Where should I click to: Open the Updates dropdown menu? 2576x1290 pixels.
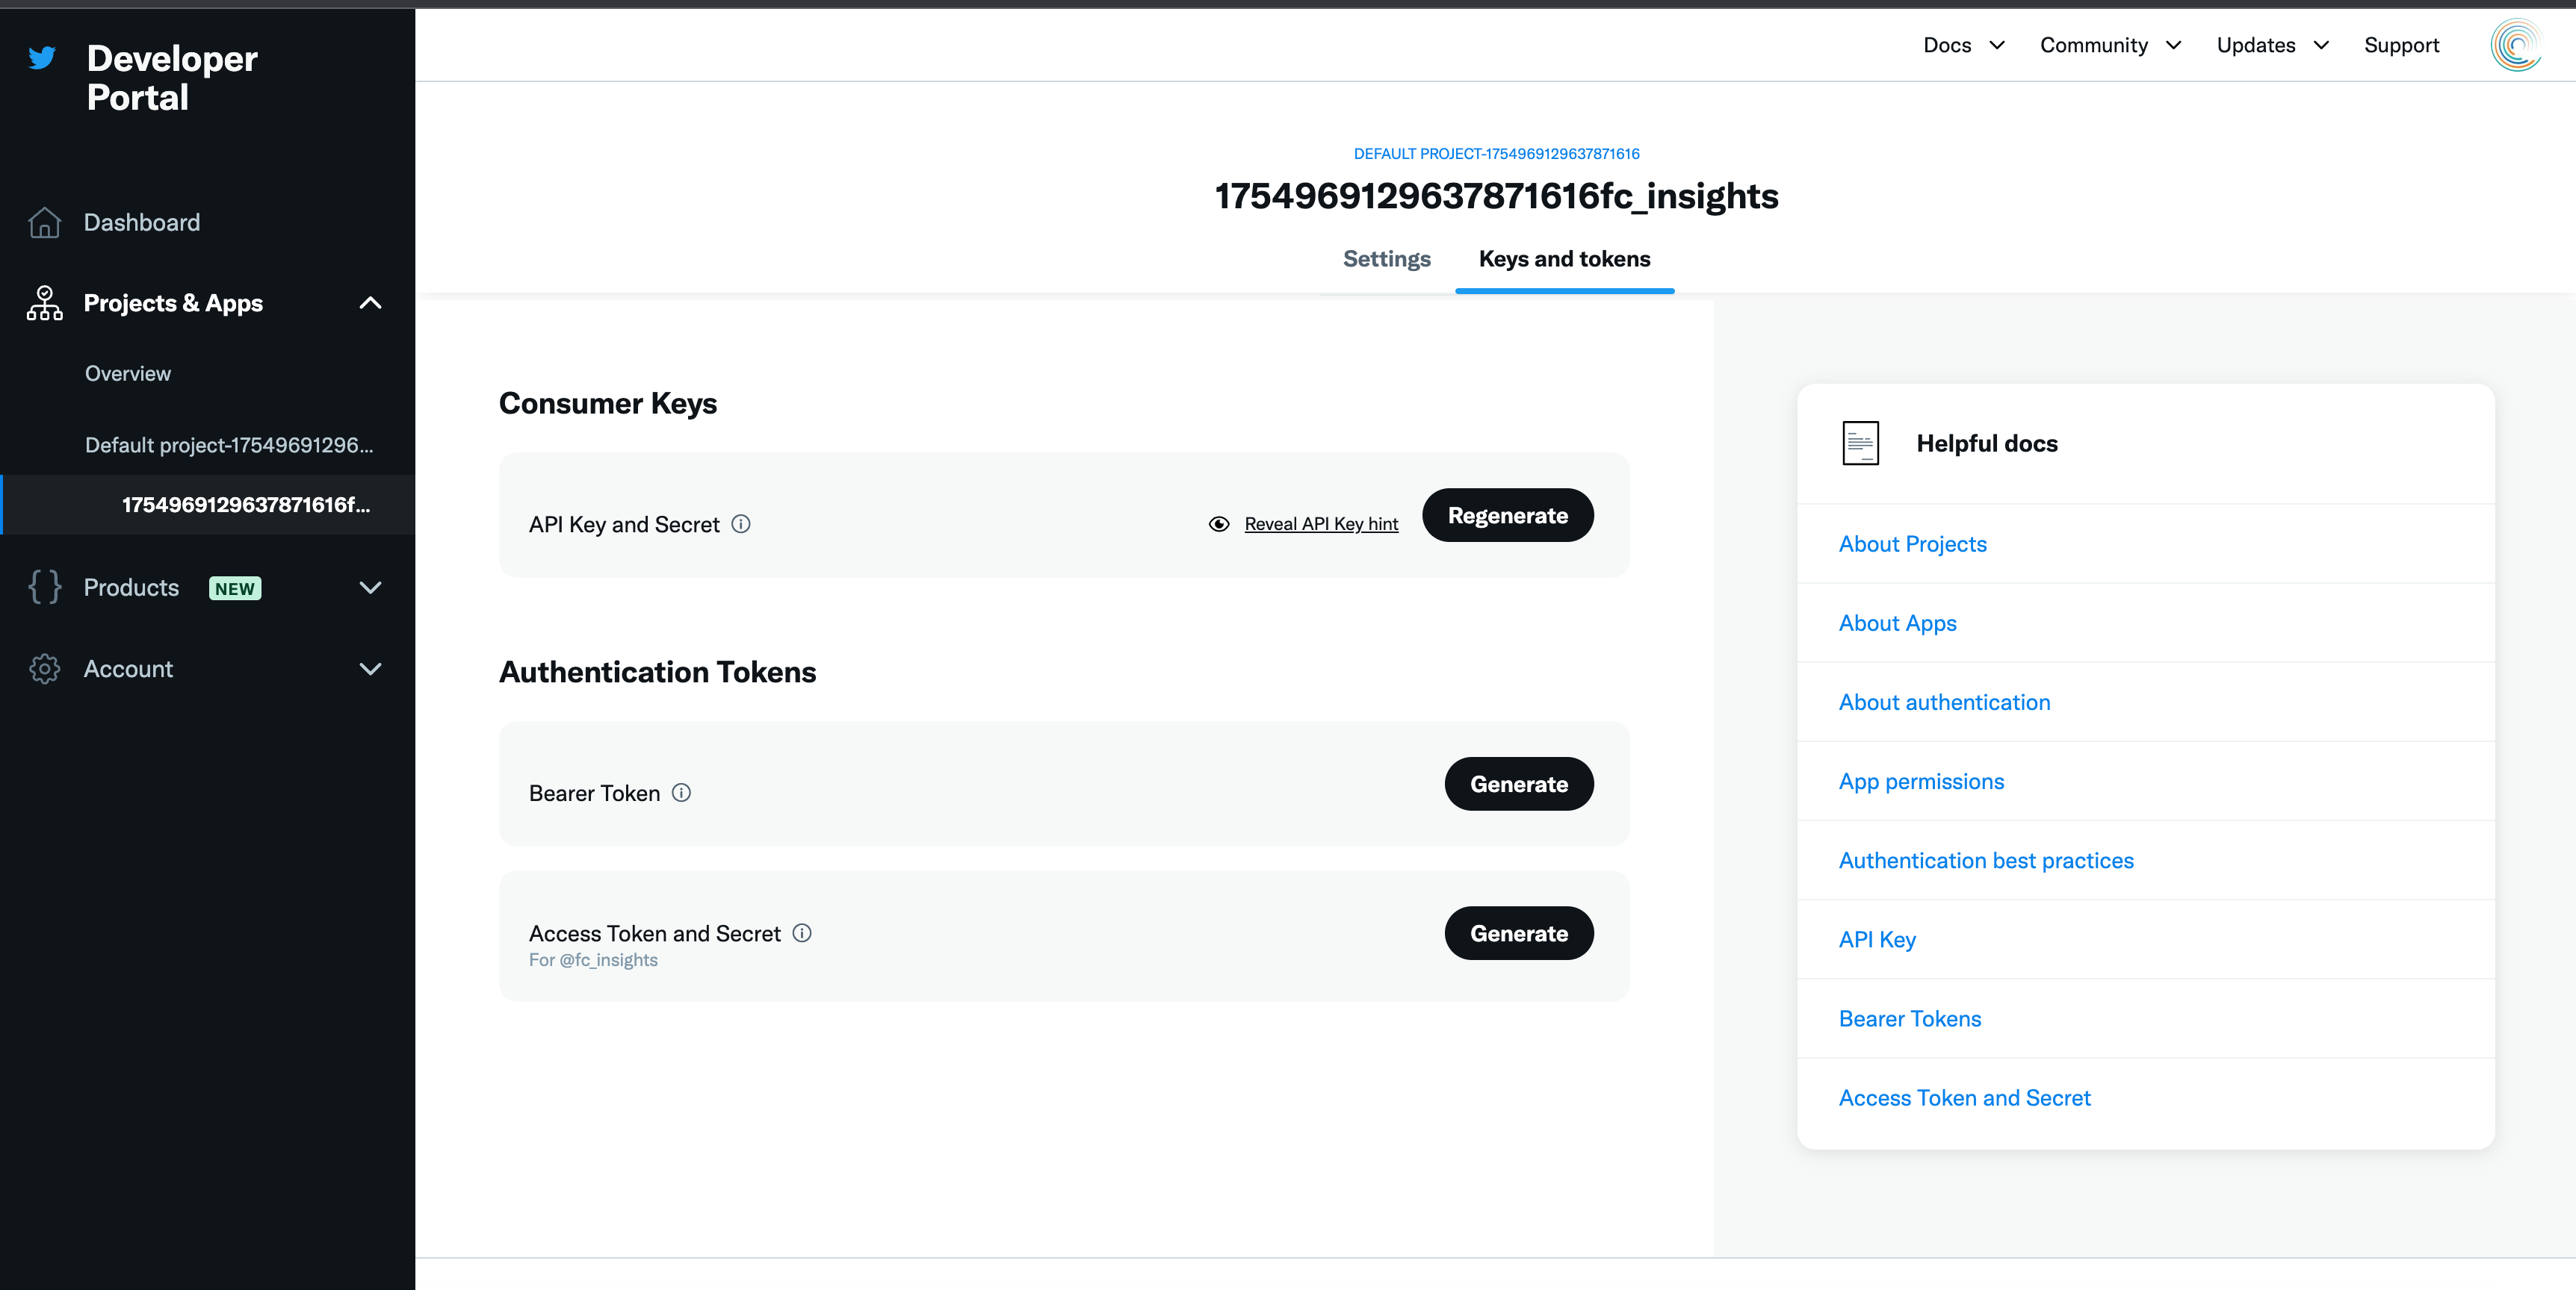[x=2272, y=45]
